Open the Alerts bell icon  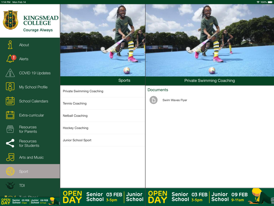10,59
